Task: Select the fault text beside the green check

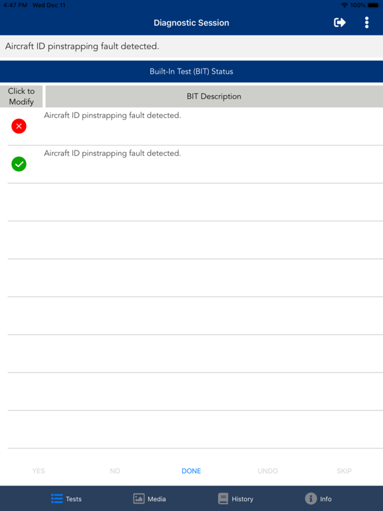Action: [112, 153]
